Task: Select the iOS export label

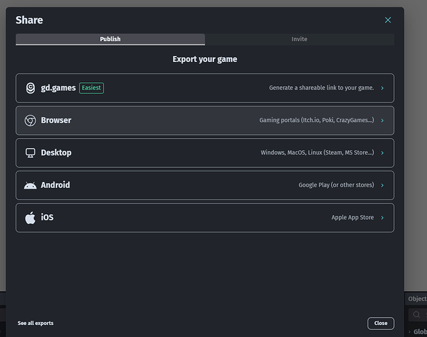Action: click(47, 218)
